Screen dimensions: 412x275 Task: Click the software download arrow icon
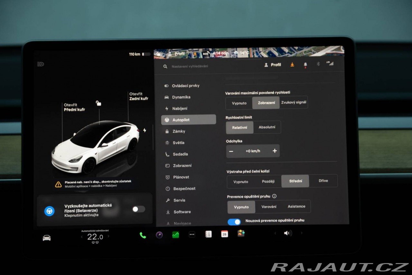click(292, 64)
